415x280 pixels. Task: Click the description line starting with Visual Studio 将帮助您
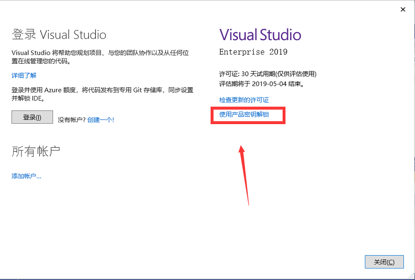100,53
